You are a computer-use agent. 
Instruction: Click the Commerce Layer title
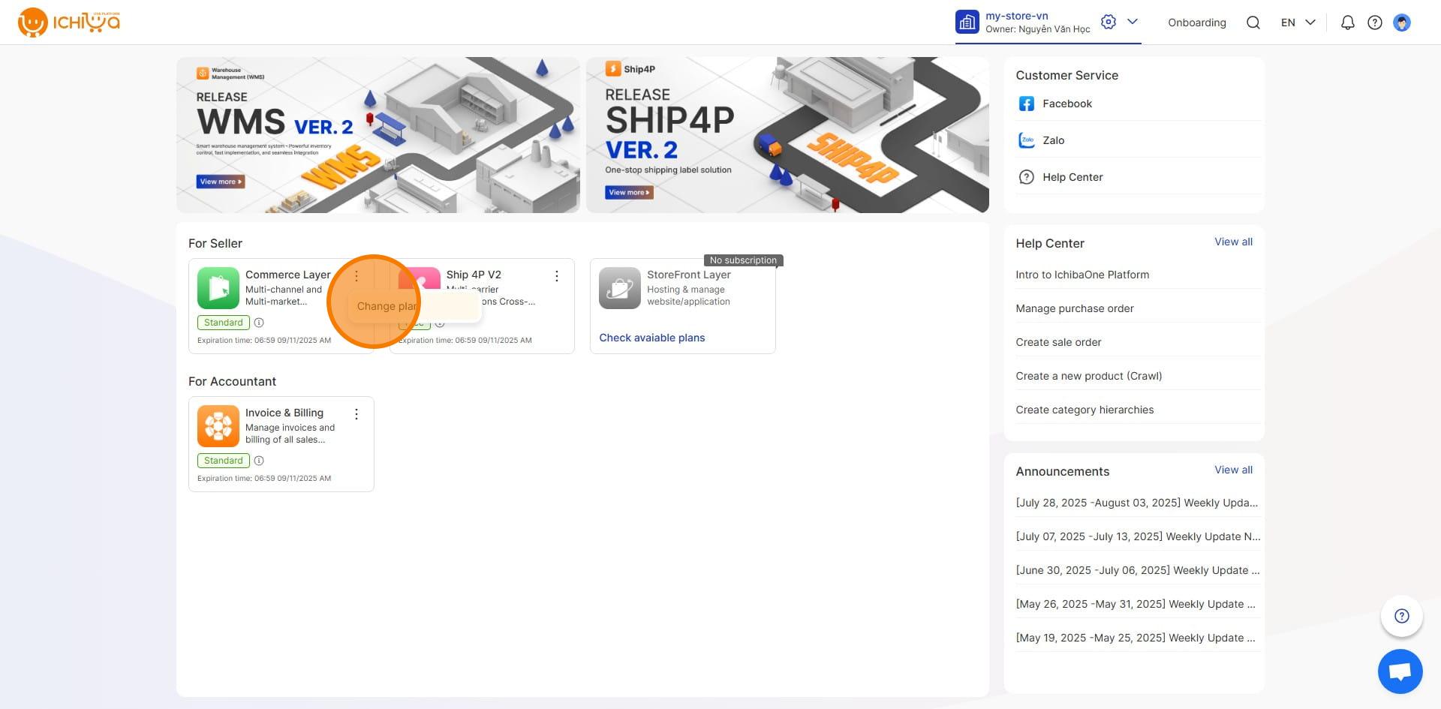coord(288,275)
